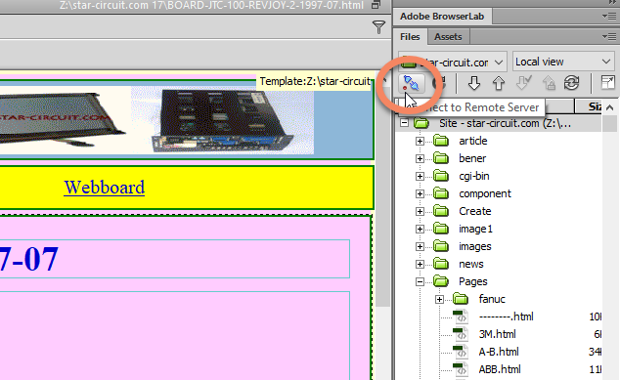Collapse the Pages folder
Screen dimensions: 620x380
pos(420,281)
